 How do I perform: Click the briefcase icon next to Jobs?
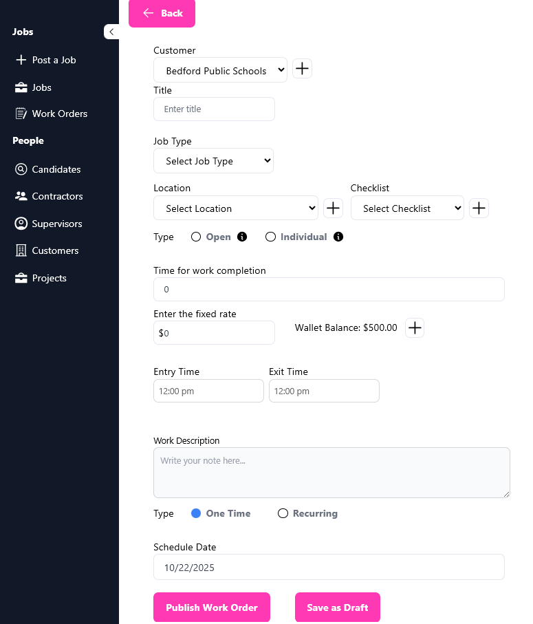click(21, 87)
